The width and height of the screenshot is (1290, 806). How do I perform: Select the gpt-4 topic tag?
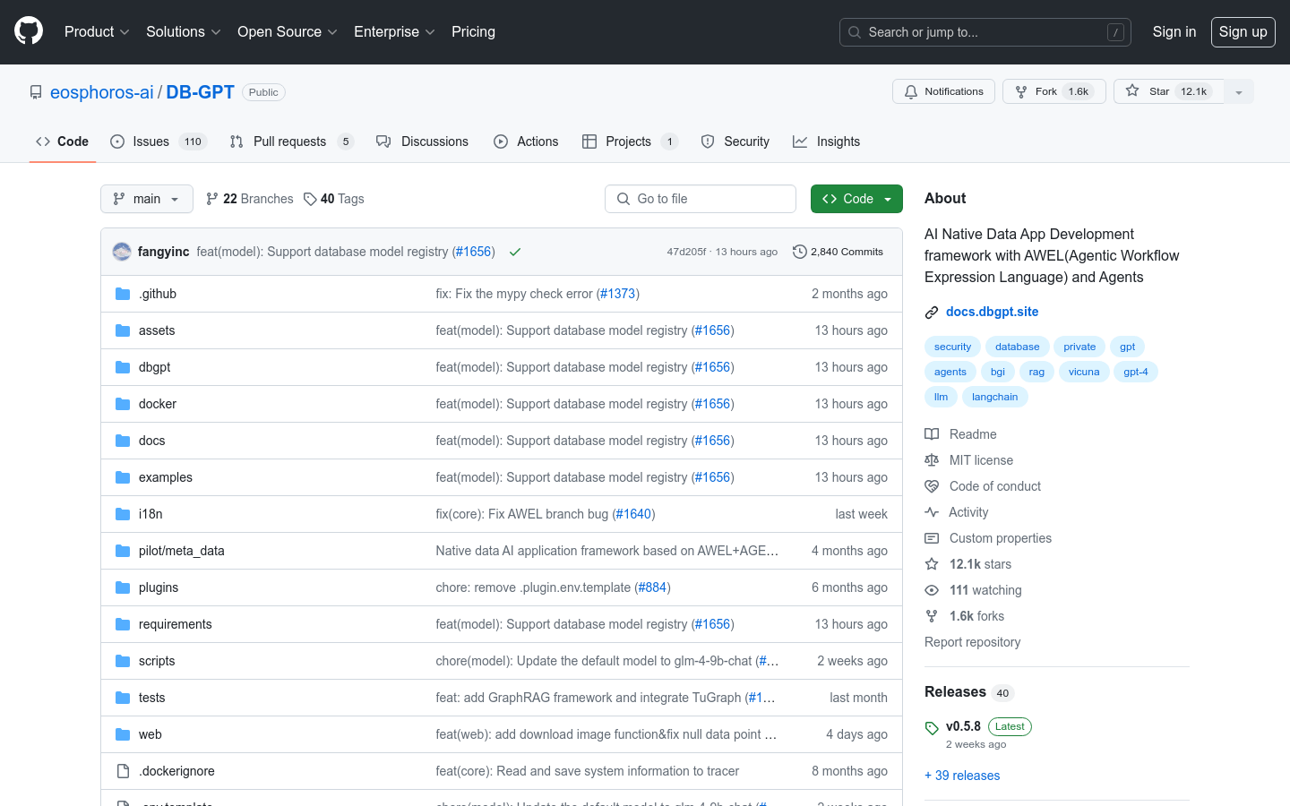coord(1136,372)
